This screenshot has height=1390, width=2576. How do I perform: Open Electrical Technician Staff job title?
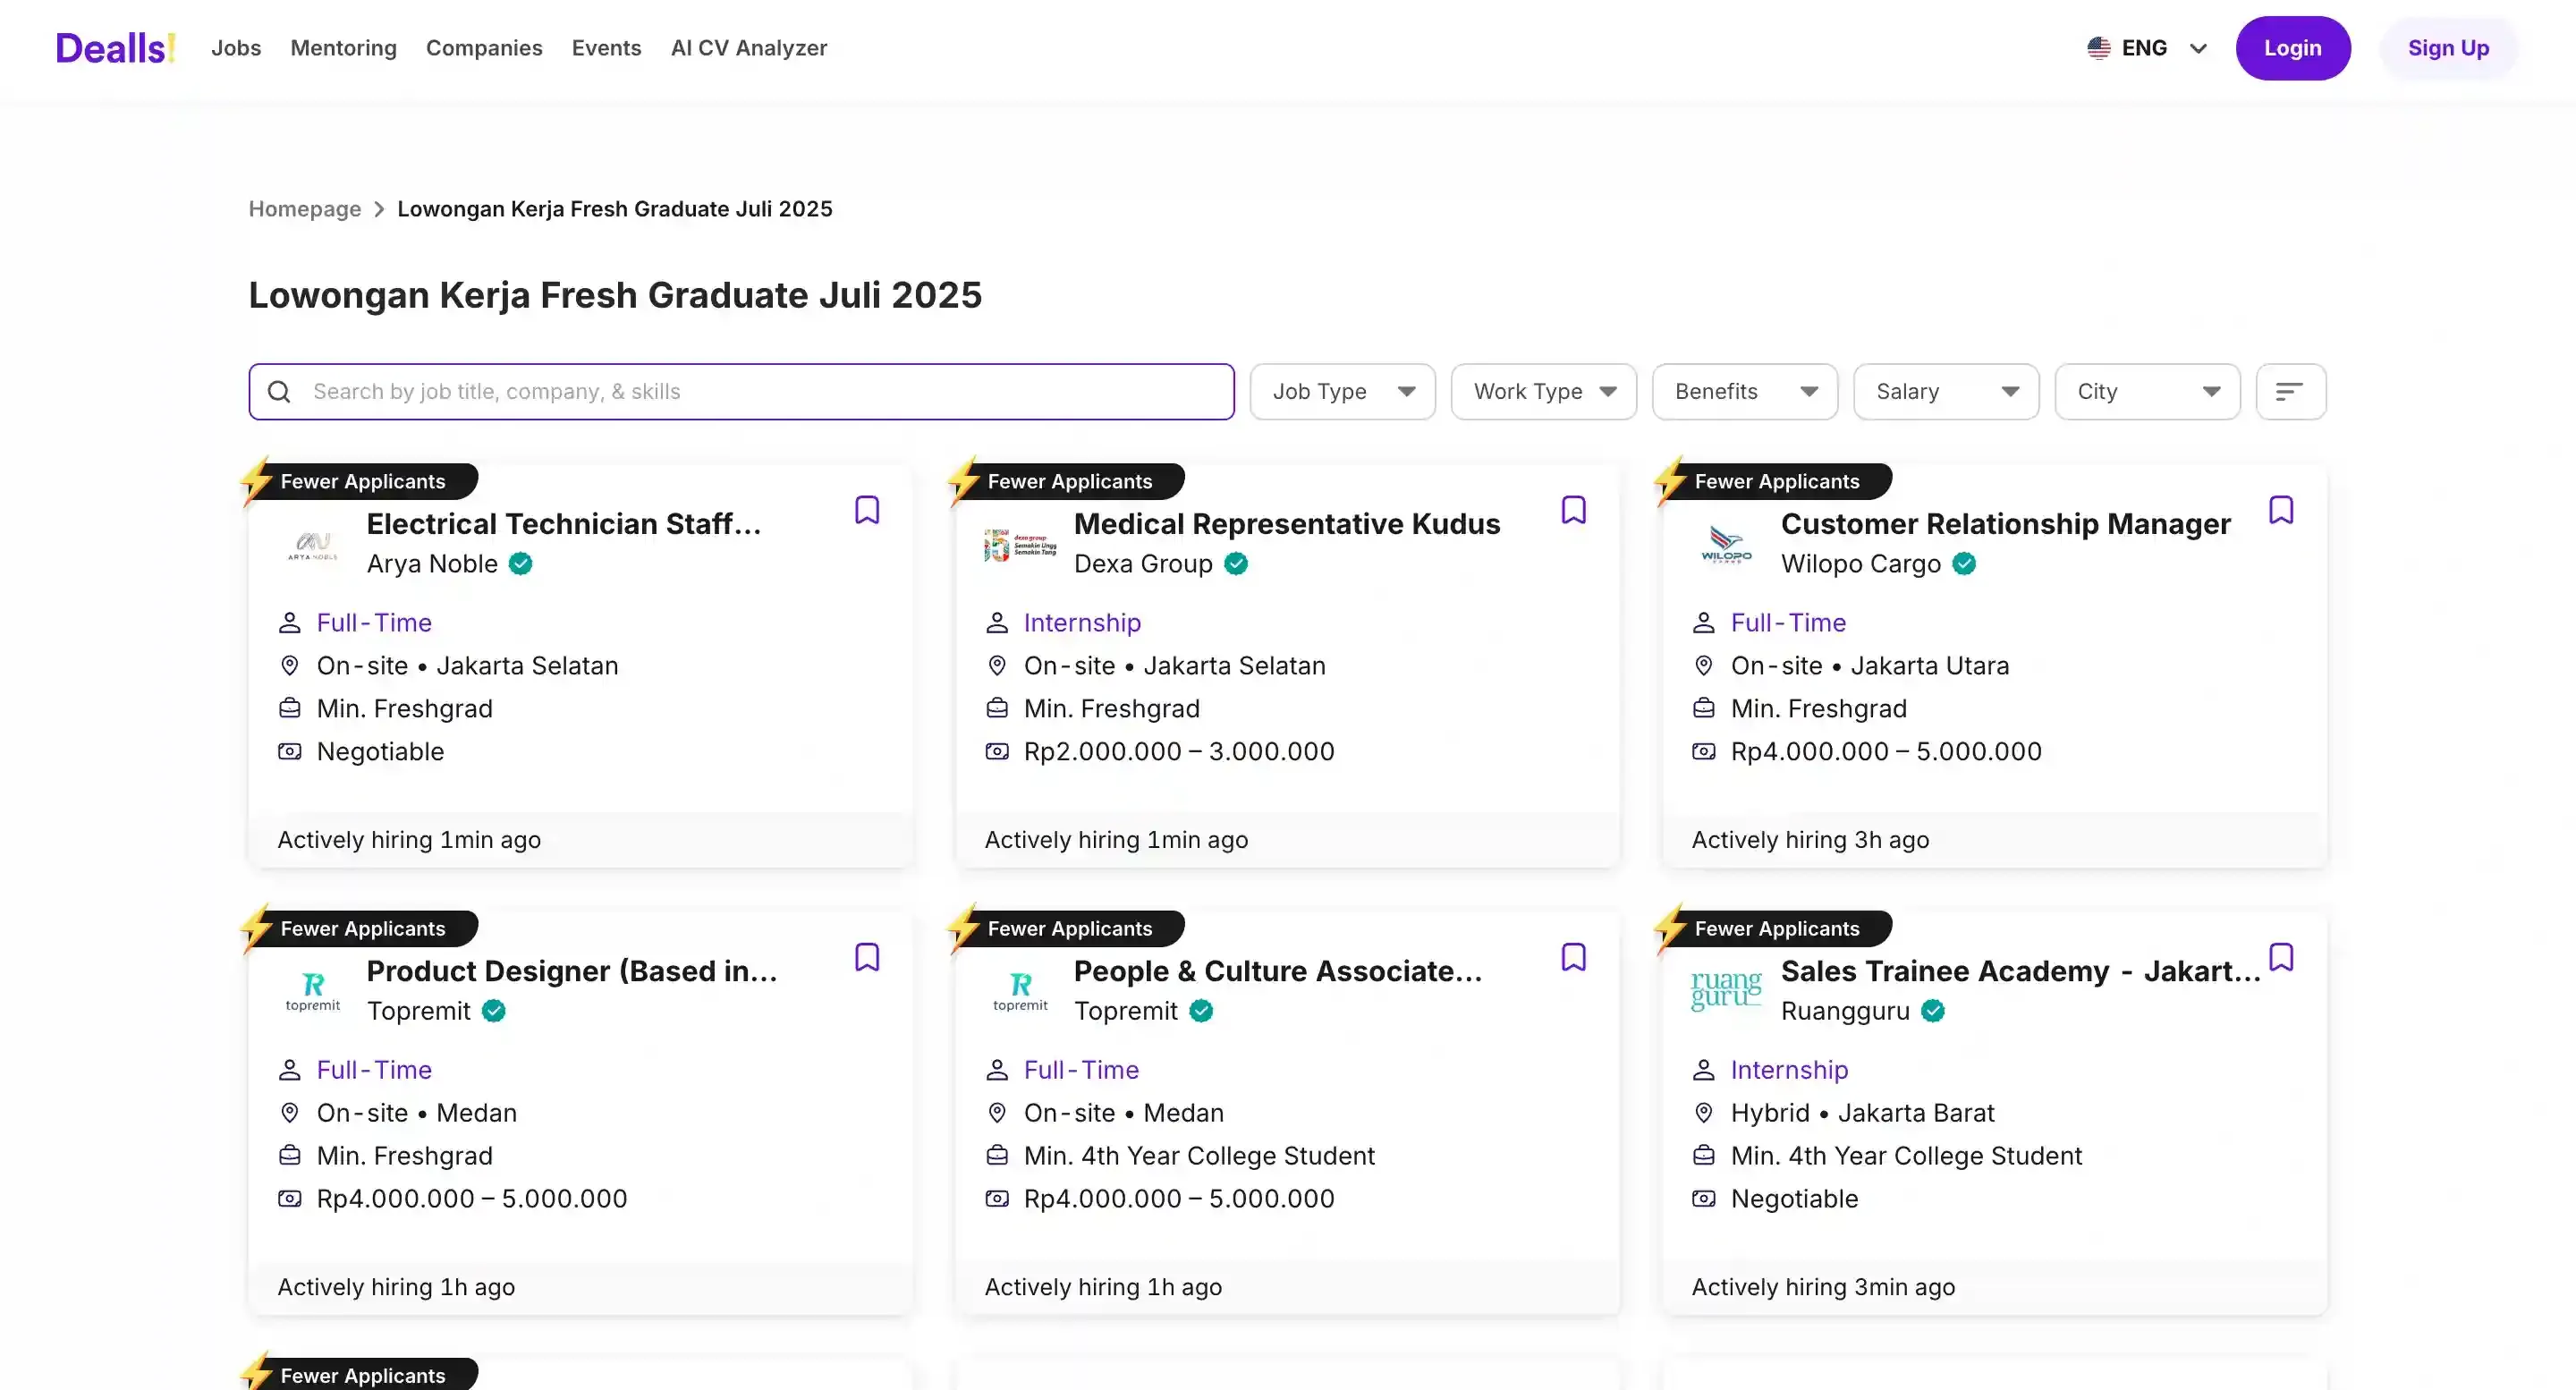564,524
